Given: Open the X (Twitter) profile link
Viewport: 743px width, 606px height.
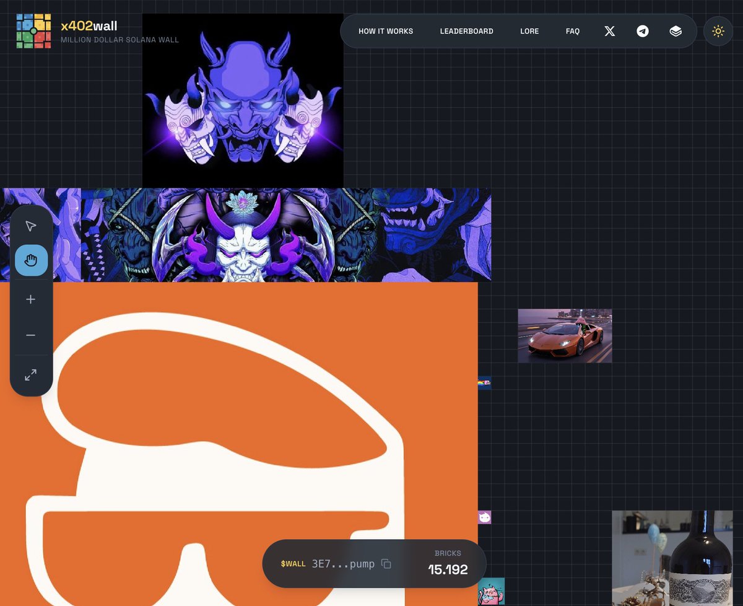Looking at the screenshot, I should pos(610,31).
